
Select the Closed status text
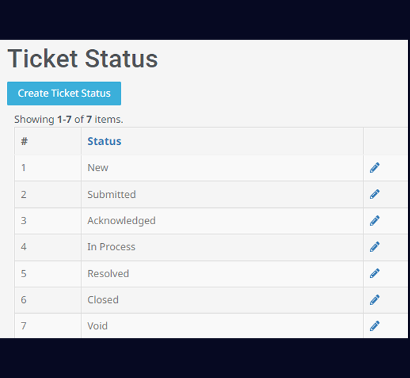[x=103, y=300]
